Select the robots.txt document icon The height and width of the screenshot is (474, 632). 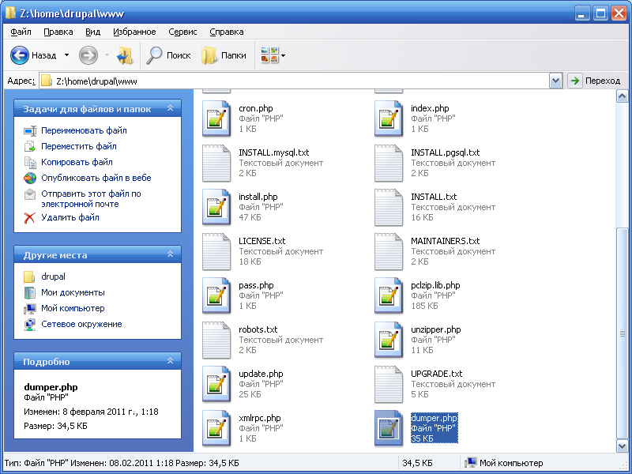(x=216, y=340)
